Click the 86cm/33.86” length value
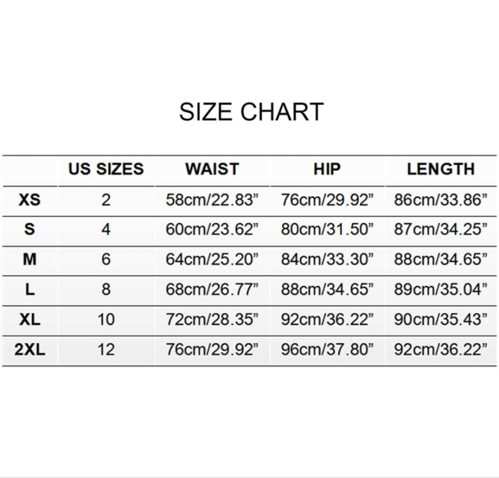The width and height of the screenshot is (499, 478). 441,200
